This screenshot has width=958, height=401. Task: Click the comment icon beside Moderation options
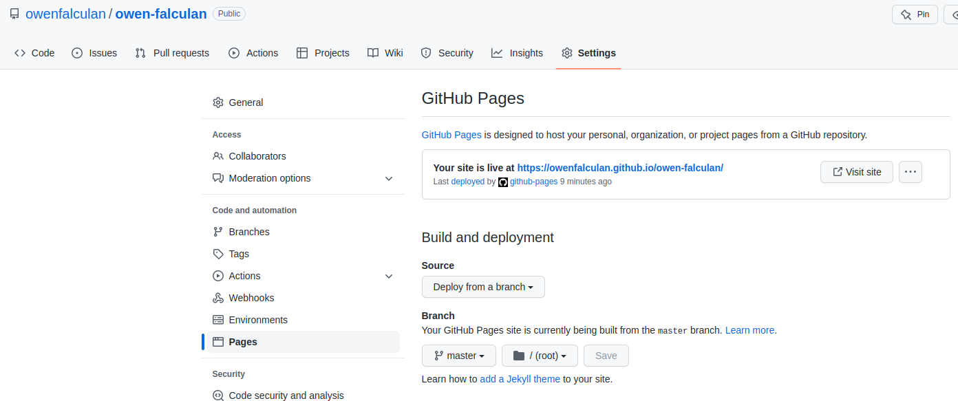point(218,178)
